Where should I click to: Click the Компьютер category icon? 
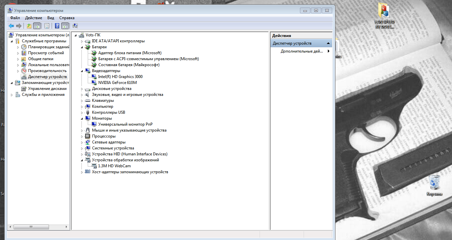click(x=87, y=106)
